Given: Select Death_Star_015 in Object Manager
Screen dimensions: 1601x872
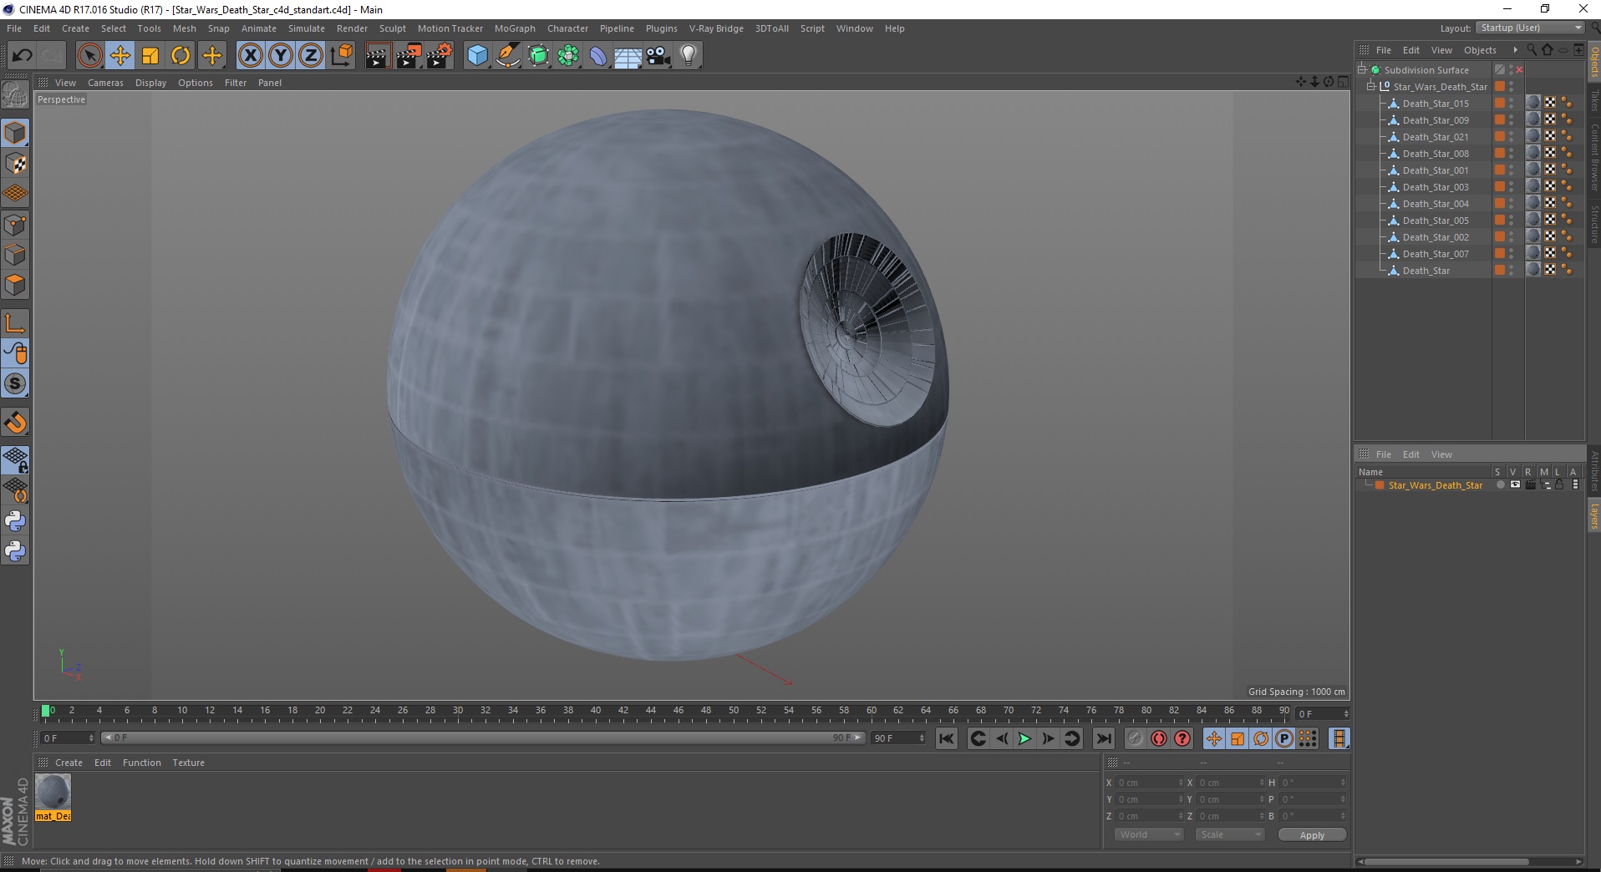Looking at the screenshot, I should (x=1435, y=104).
